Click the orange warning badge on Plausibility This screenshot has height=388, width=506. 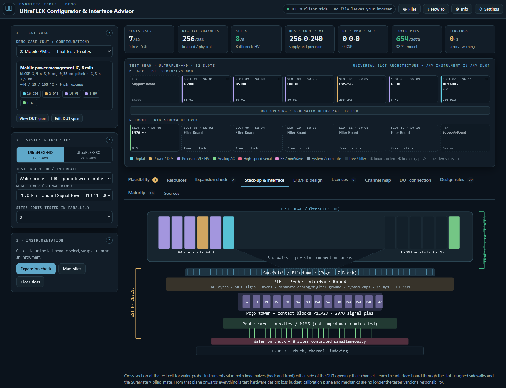(x=155, y=180)
